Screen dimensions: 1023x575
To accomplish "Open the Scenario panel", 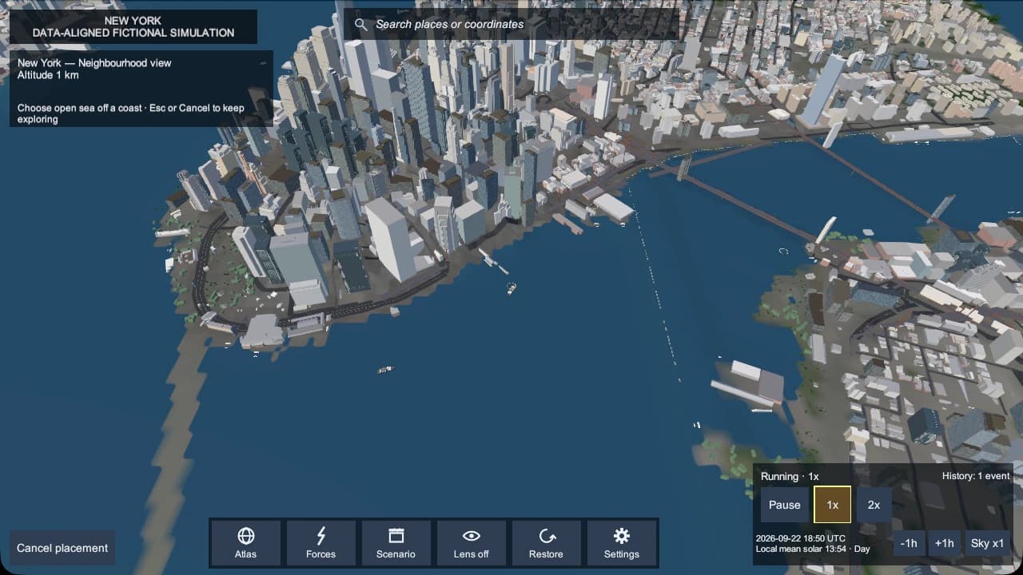I will (x=396, y=543).
